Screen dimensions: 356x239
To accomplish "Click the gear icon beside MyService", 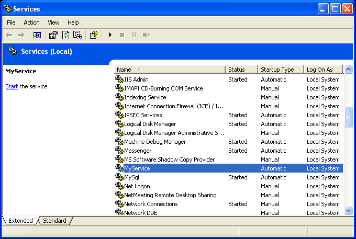I will [119, 168].
